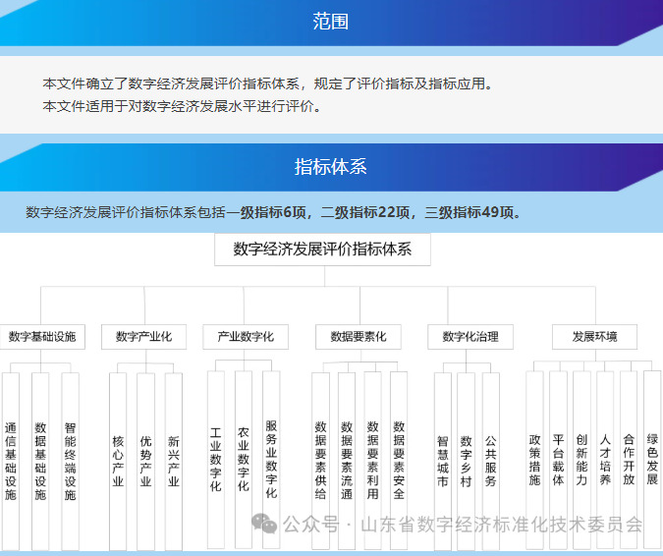Expand the 产业数字化 node
663x556 pixels.
coord(246,337)
